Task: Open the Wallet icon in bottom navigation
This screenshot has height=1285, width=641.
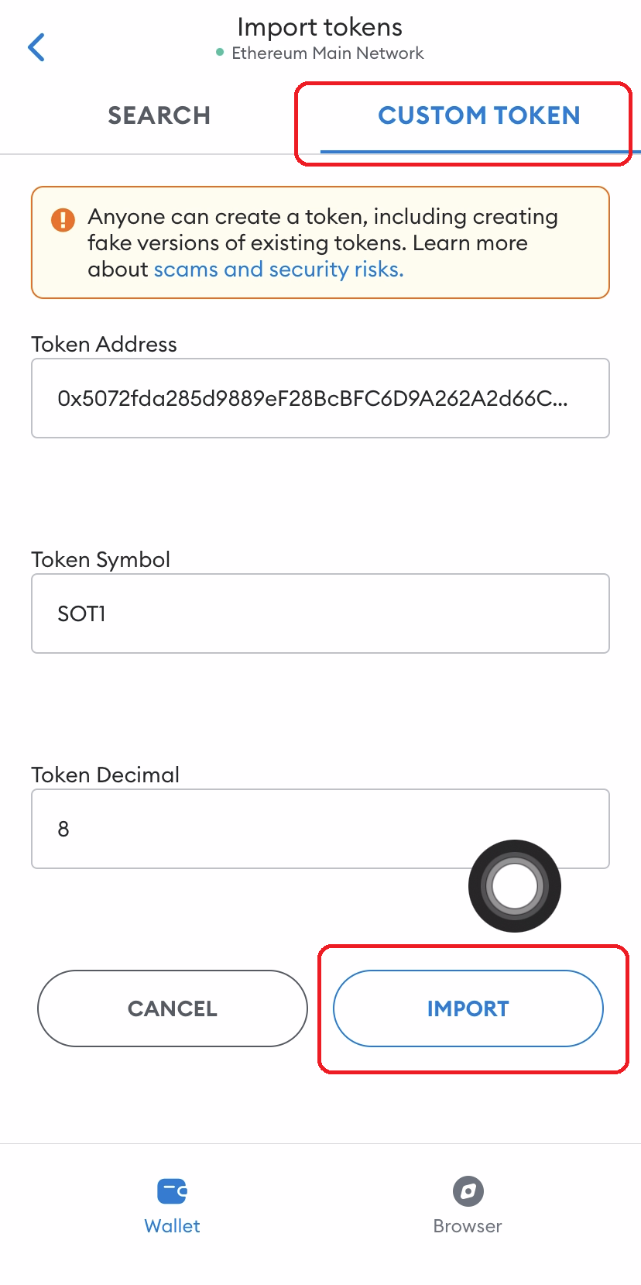Action: pos(172,1191)
